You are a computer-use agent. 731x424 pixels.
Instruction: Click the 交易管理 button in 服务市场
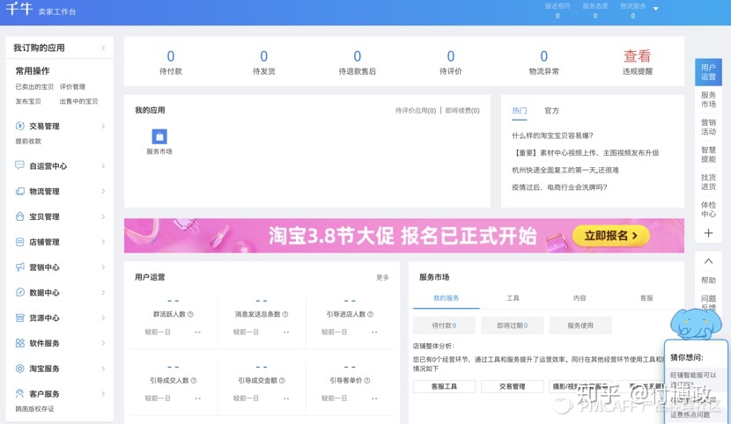(512, 386)
